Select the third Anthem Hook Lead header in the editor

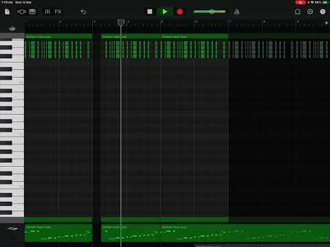pyautogui.click(x=195, y=36)
